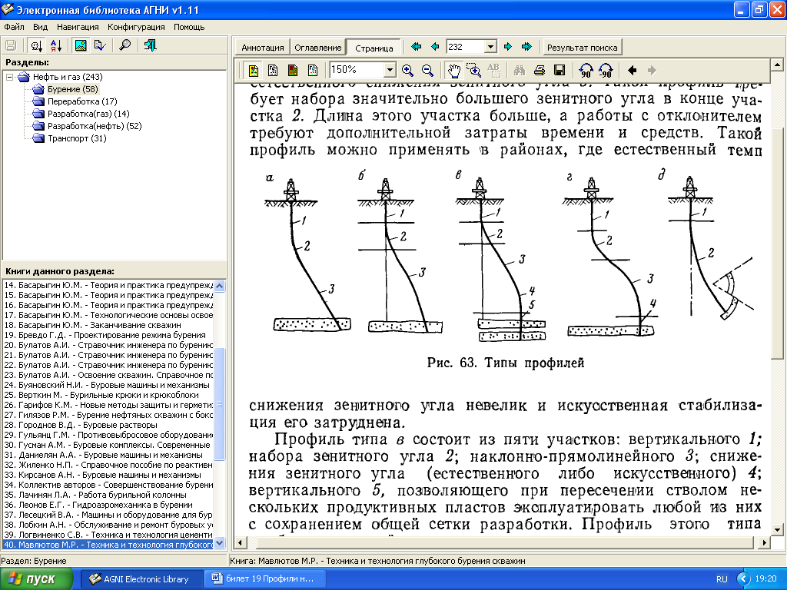Toggle the picture view icon
The image size is (787, 590).
coord(80,45)
